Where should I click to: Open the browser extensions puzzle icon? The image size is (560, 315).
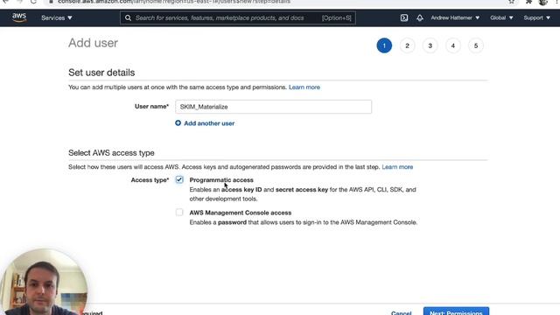[528, 2]
